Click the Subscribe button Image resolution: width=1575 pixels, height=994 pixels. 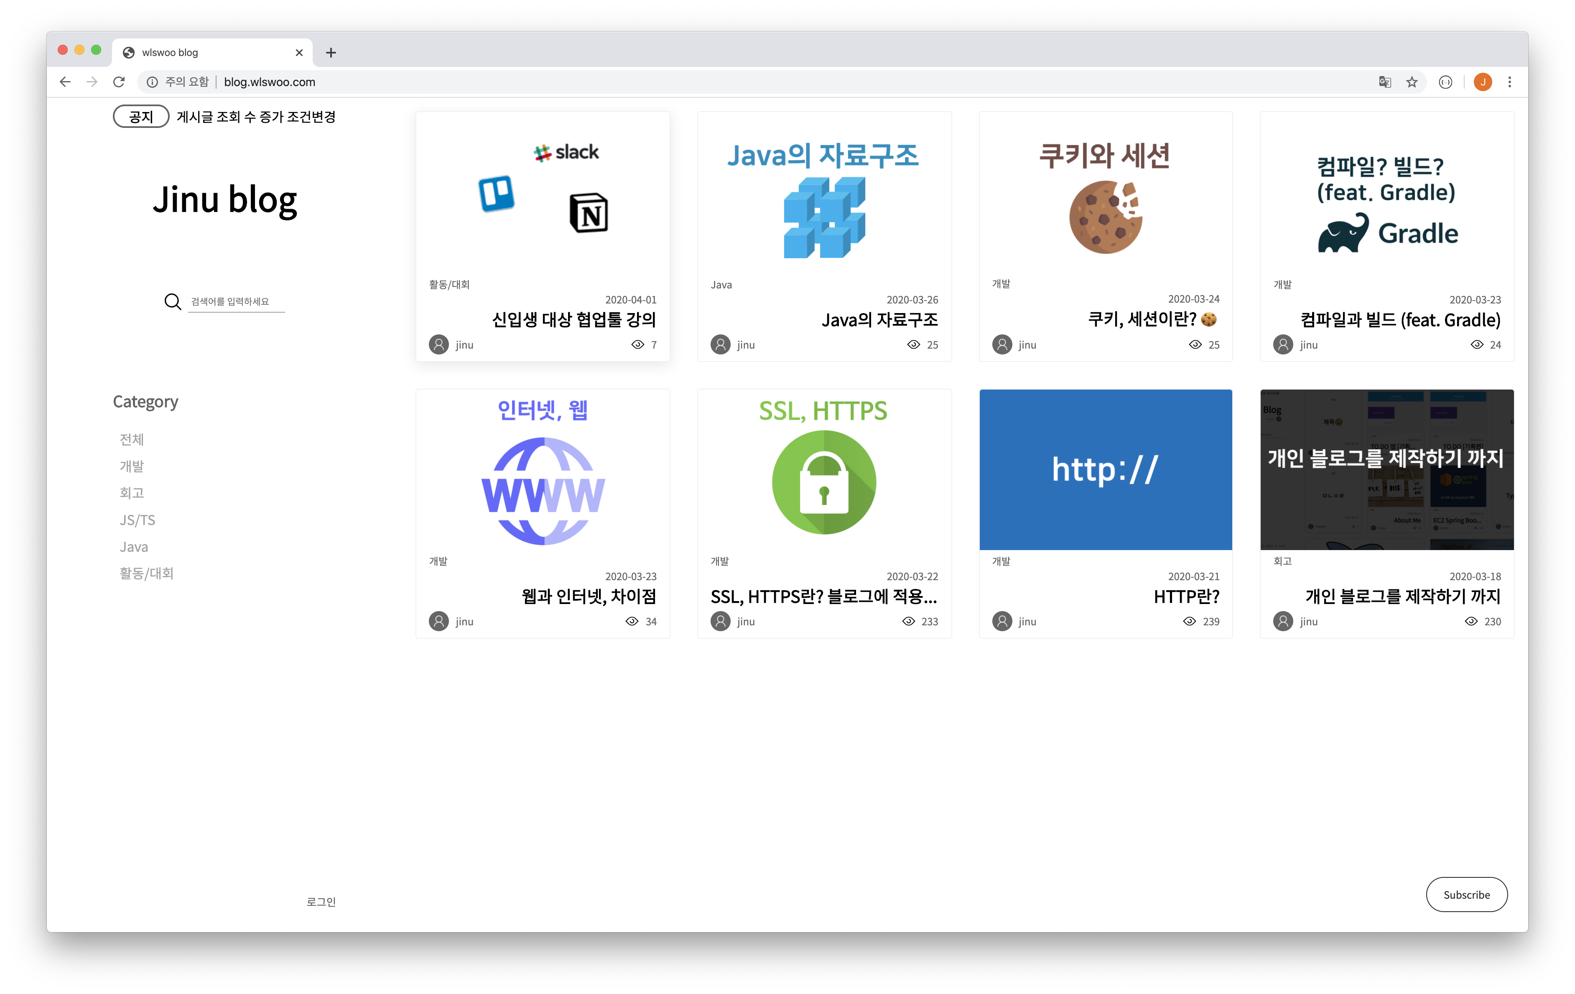(1466, 895)
